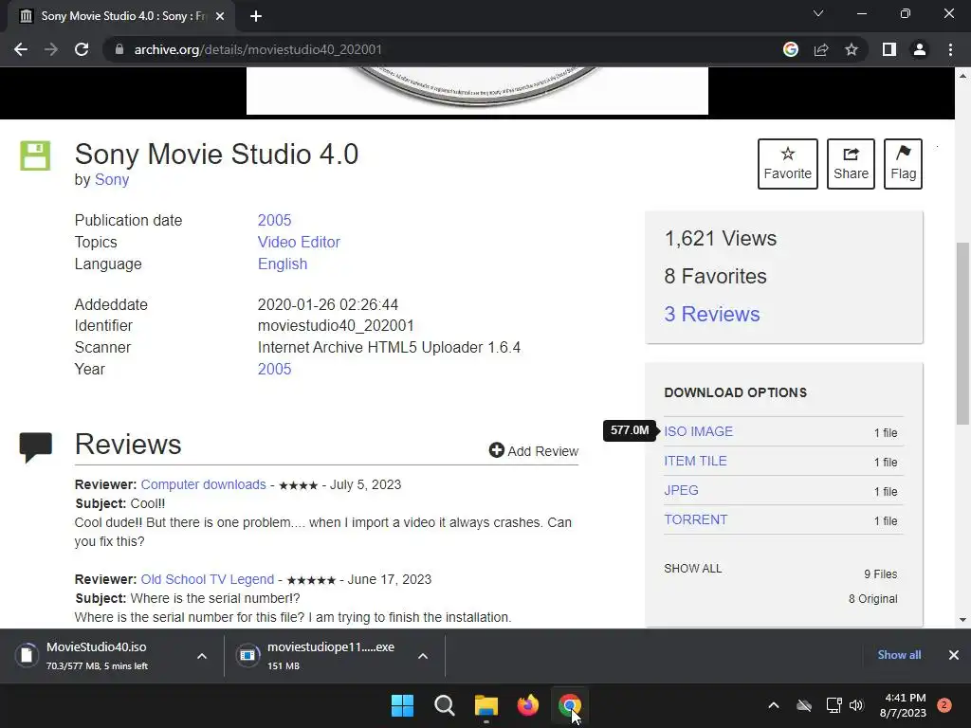
Task: Open the Chrome profile icon
Action: pyautogui.click(x=920, y=49)
